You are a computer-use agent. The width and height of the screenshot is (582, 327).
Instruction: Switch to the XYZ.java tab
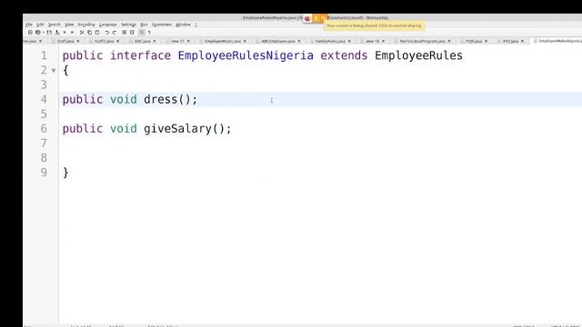(x=510, y=41)
